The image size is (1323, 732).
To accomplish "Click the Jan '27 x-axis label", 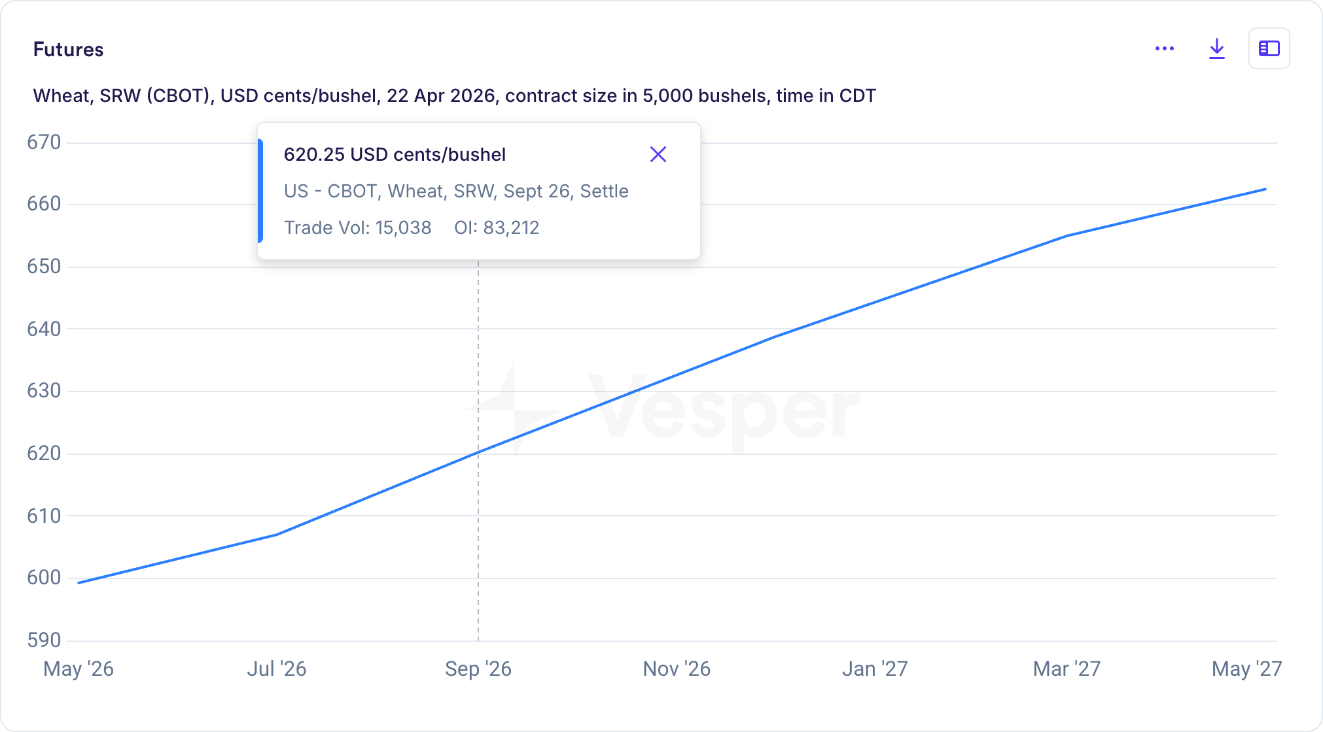I will pyautogui.click(x=874, y=669).
